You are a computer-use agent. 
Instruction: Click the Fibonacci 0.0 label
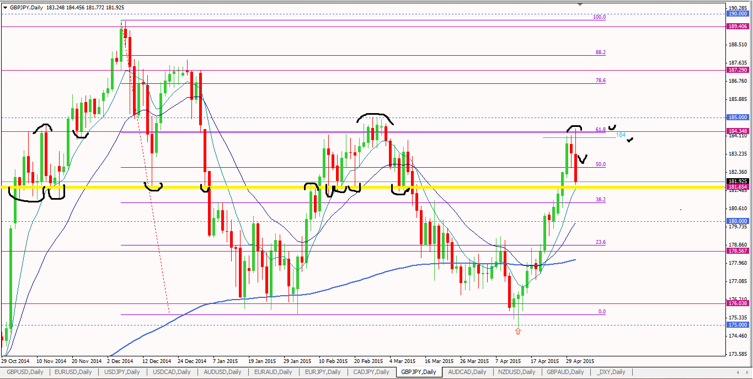[x=602, y=312]
